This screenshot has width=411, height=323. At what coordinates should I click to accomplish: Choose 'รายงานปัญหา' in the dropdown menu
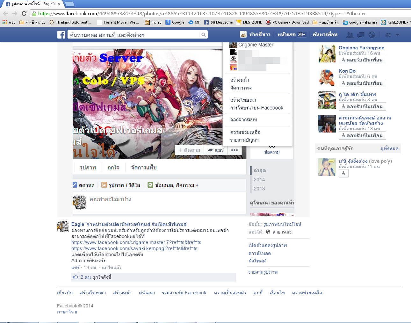click(244, 140)
